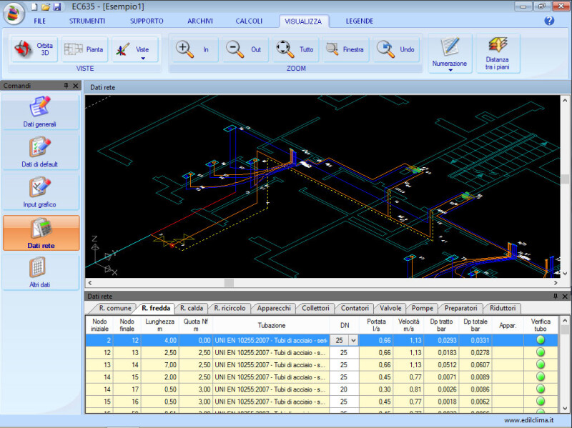Expand DN dropdown in row 2-12
572x428 pixels.
pos(353,341)
